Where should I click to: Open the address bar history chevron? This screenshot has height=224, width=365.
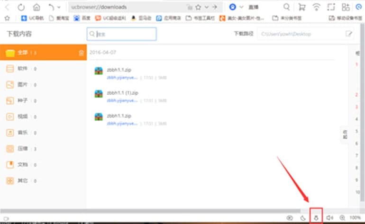click(x=207, y=7)
